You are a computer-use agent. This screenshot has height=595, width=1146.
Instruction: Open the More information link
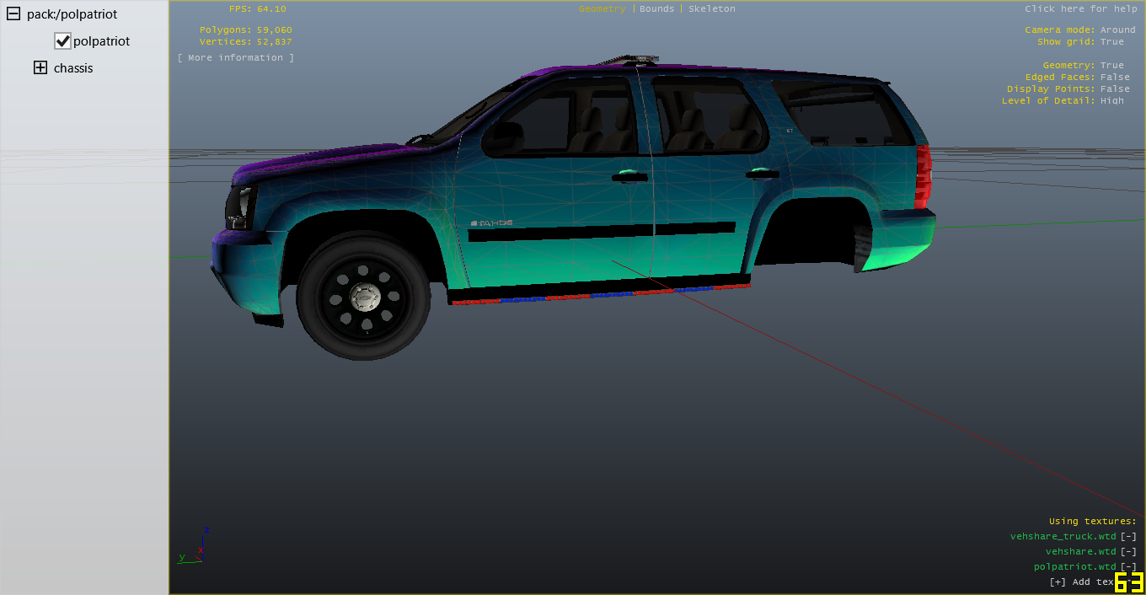(x=236, y=57)
